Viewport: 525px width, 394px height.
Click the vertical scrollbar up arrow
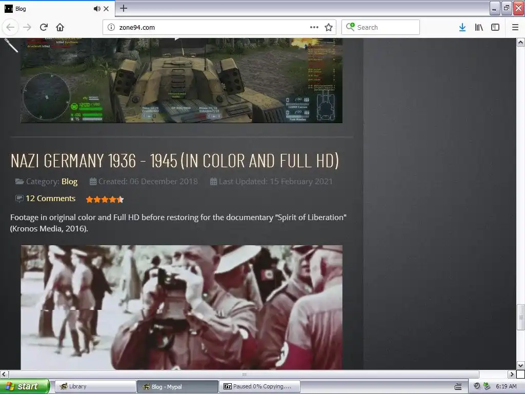[x=520, y=42]
